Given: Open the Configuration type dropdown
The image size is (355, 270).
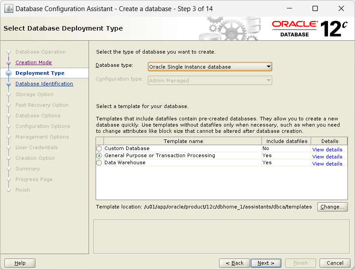Looking at the screenshot, I should point(210,81).
